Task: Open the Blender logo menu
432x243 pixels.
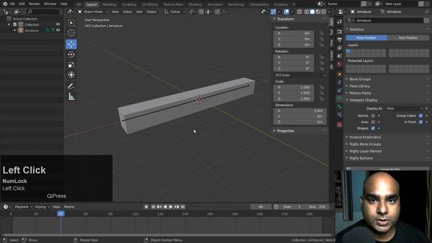Action: pos(5,4)
